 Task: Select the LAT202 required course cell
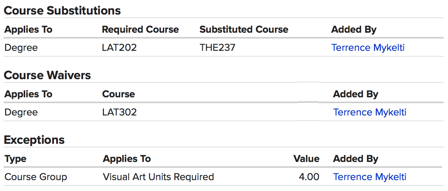[x=119, y=48]
